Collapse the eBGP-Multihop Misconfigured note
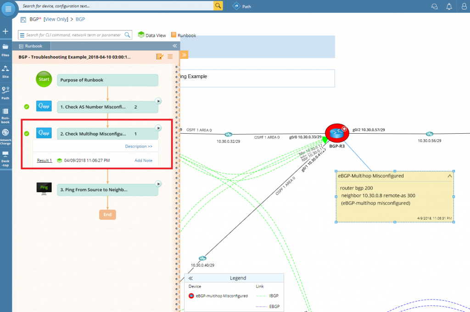This screenshot has height=312, width=470. click(450, 176)
